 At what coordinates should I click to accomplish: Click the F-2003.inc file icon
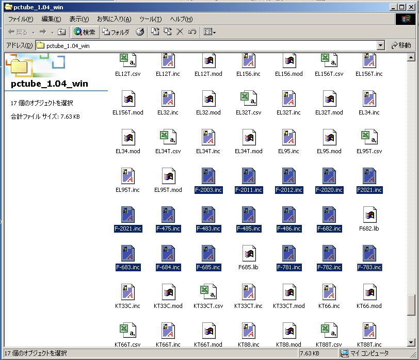point(208,176)
